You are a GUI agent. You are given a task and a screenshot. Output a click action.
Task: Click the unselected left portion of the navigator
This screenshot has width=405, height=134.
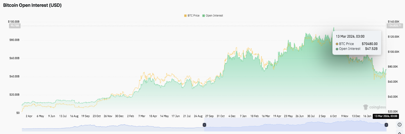coord(114,126)
